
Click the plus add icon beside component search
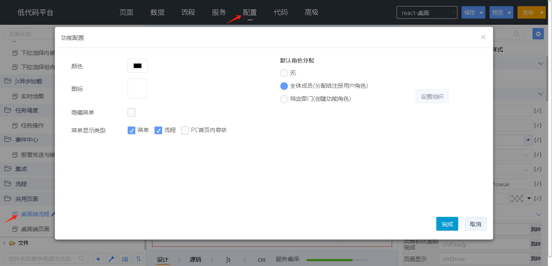pos(98,259)
